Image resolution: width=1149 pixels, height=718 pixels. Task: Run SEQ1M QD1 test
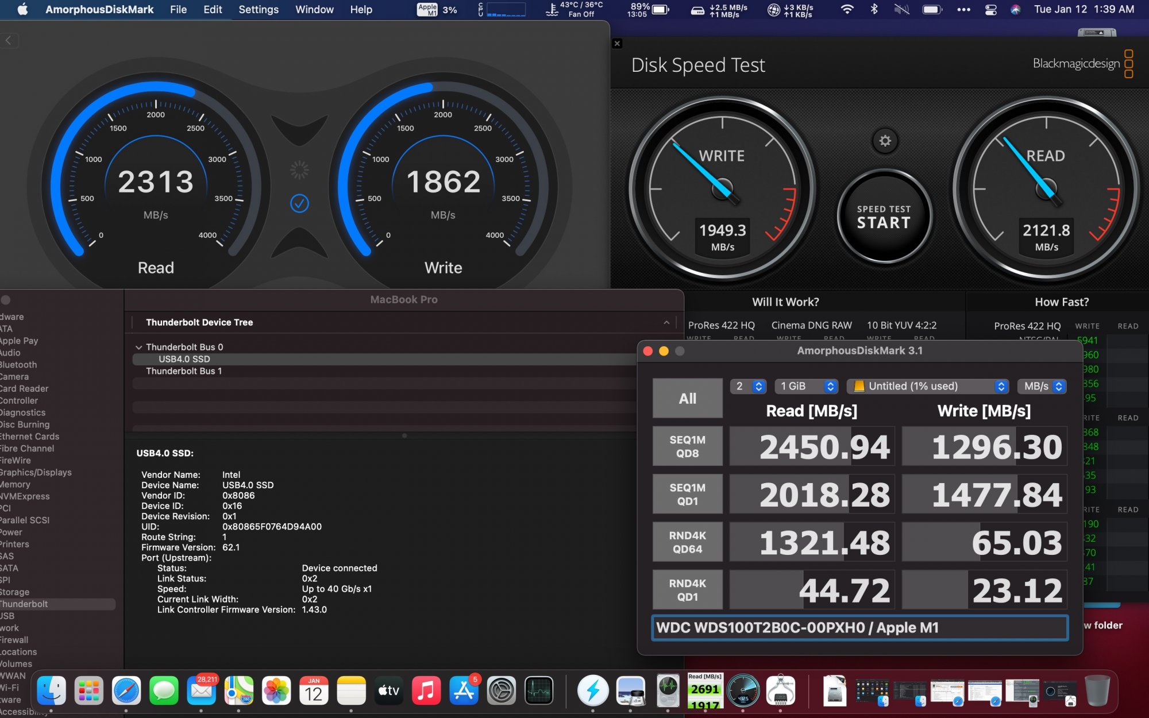[x=688, y=494]
